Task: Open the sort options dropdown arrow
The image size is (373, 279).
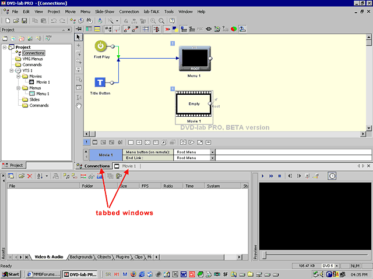Action: (x=47, y=176)
